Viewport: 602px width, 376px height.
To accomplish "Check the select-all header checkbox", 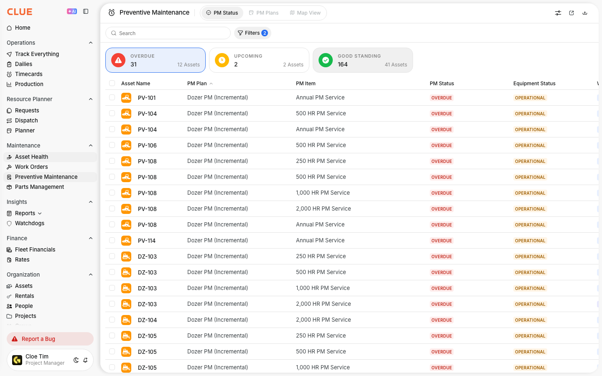I will (112, 83).
